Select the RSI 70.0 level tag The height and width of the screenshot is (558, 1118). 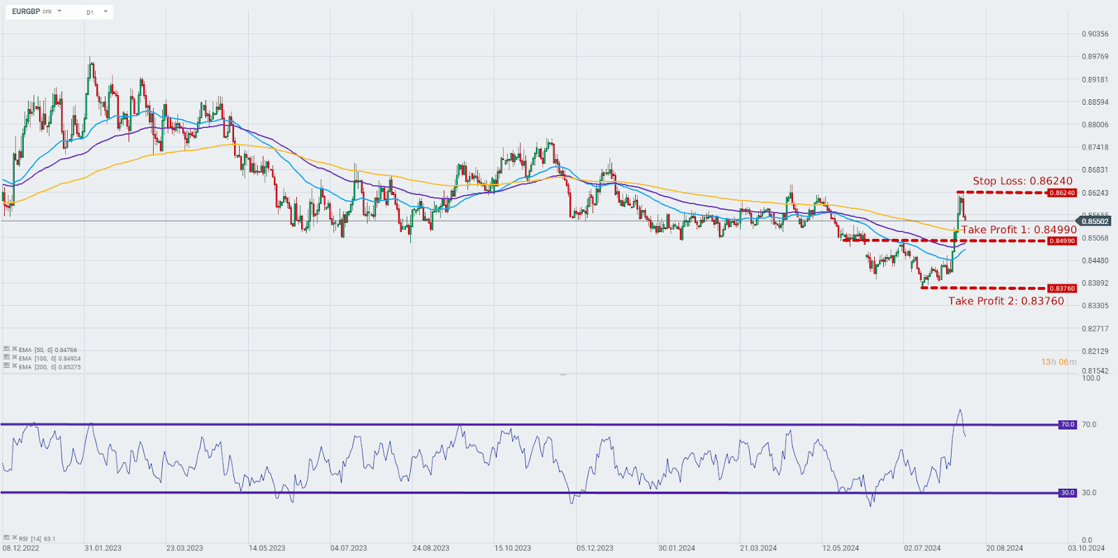click(x=1067, y=425)
